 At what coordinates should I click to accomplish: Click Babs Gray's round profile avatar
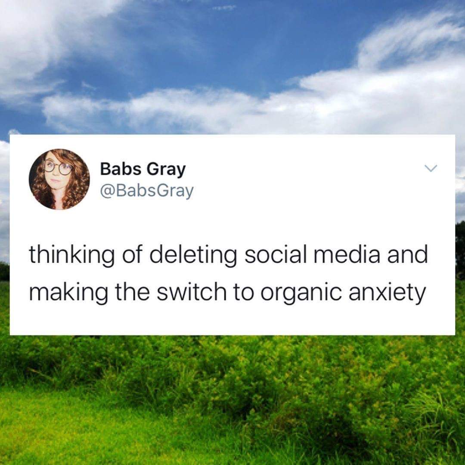(59, 179)
